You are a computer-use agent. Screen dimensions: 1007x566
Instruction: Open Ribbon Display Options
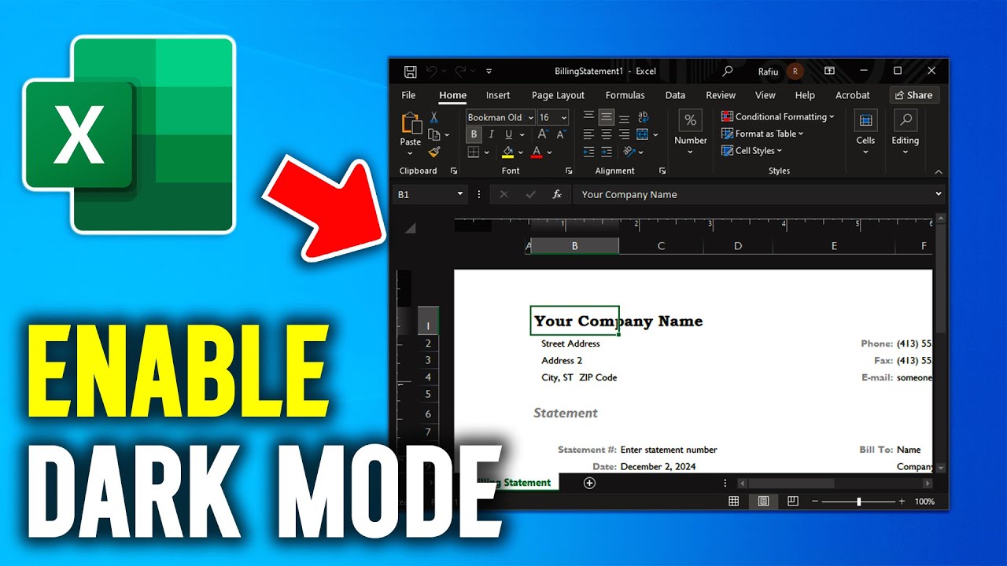829,71
